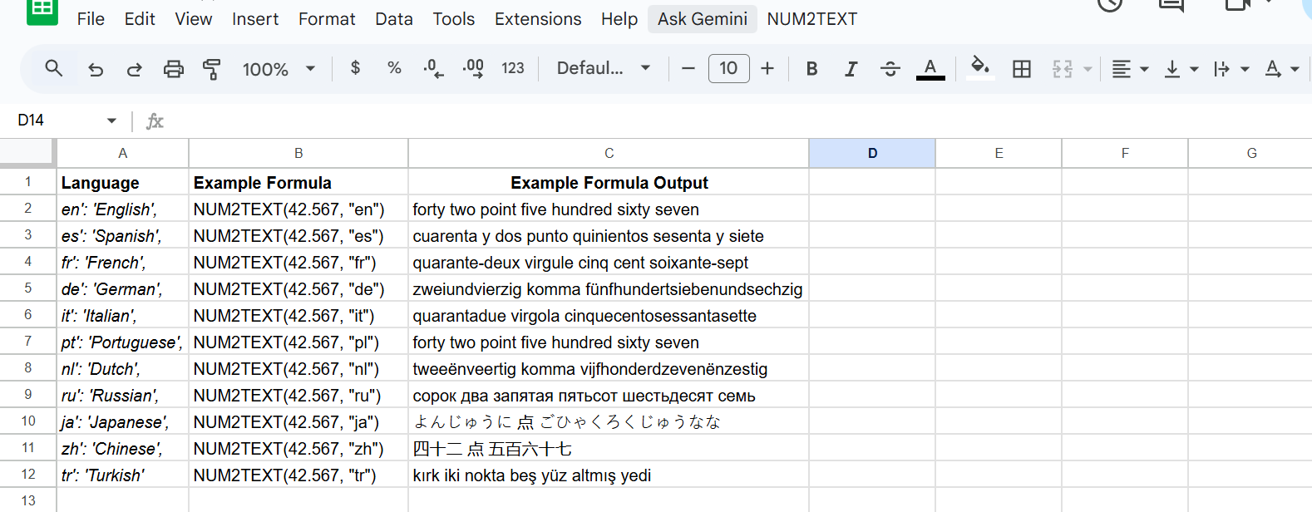
Task: Open vertical align dropdown
Action: pos(1181,69)
